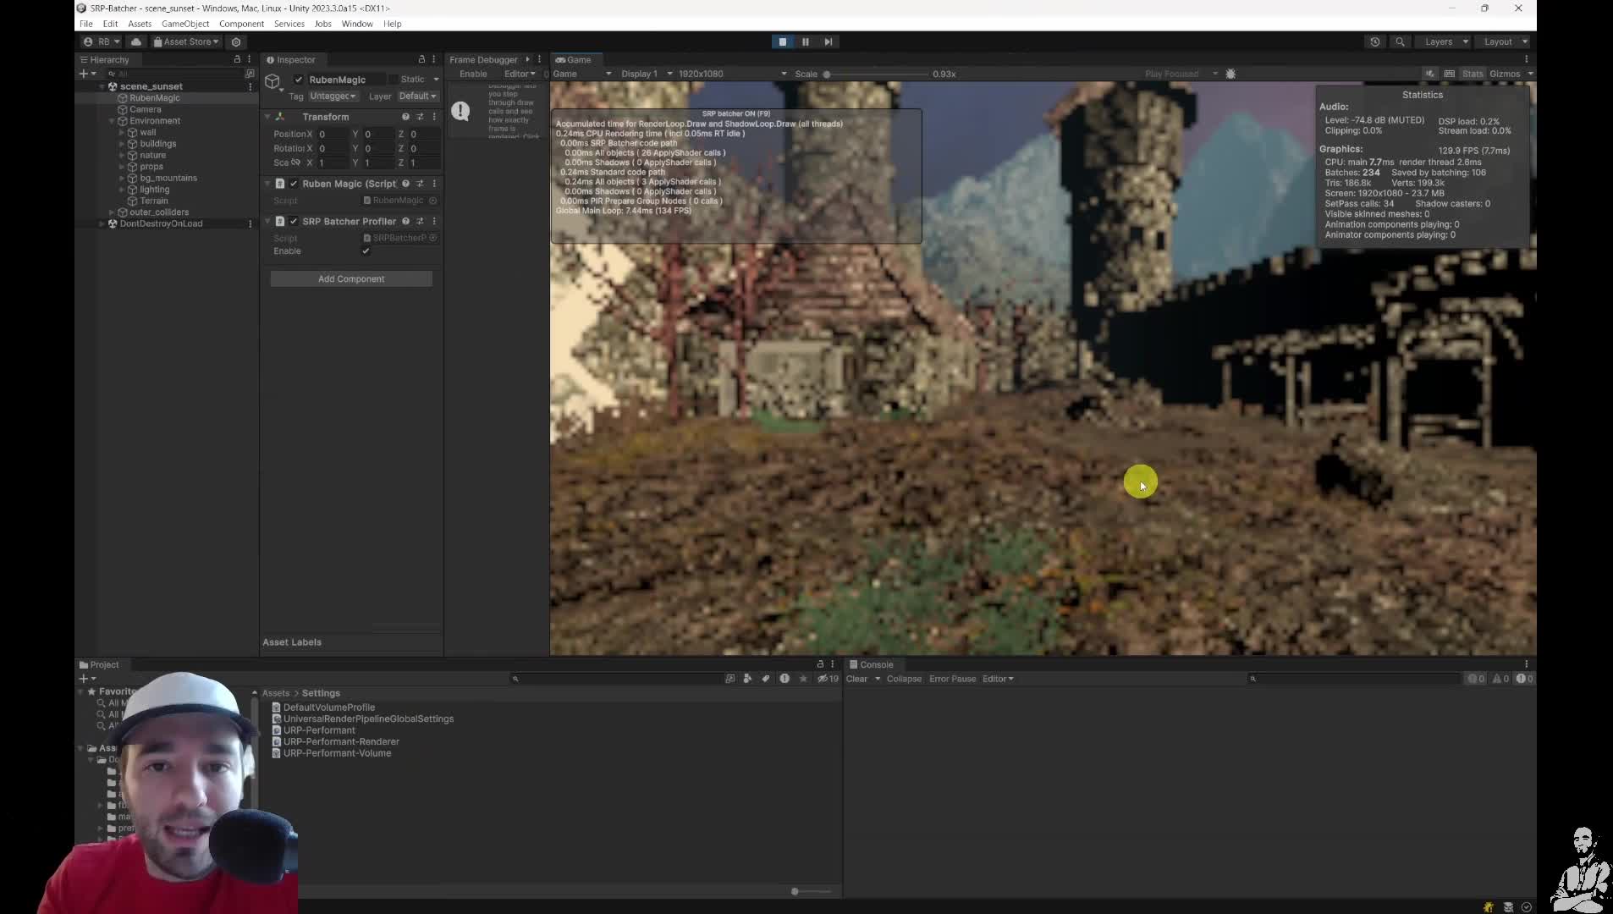Viewport: 1613px width, 914px height.
Task: Click the Add Component button
Action: pos(351,279)
